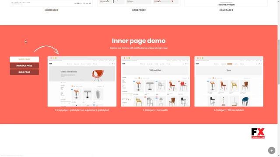Open the Shop page grid style 1 demo thumbnail
This screenshot has height=157, width=280.
tap(82, 82)
